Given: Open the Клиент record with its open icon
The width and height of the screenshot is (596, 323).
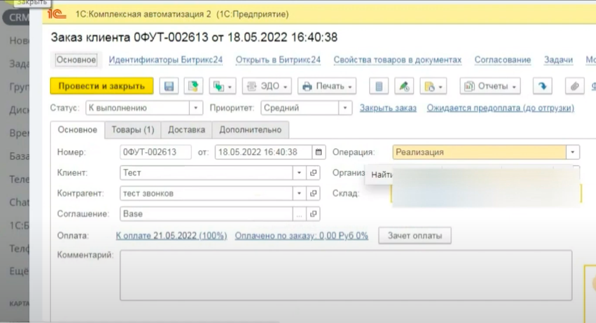Looking at the screenshot, I should 313,173.
